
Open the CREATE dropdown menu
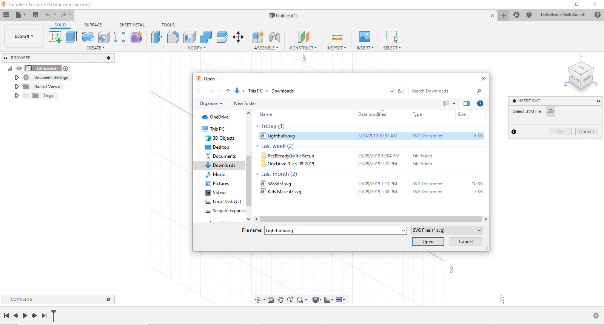[x=96, y=48]
